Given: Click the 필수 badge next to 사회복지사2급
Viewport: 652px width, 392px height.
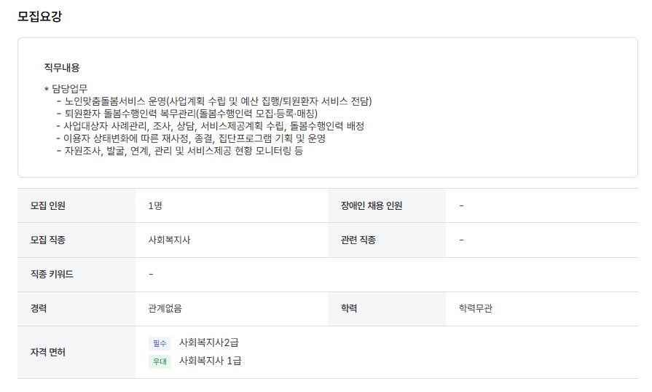Looking at the screenshot, I should (160, 343).
